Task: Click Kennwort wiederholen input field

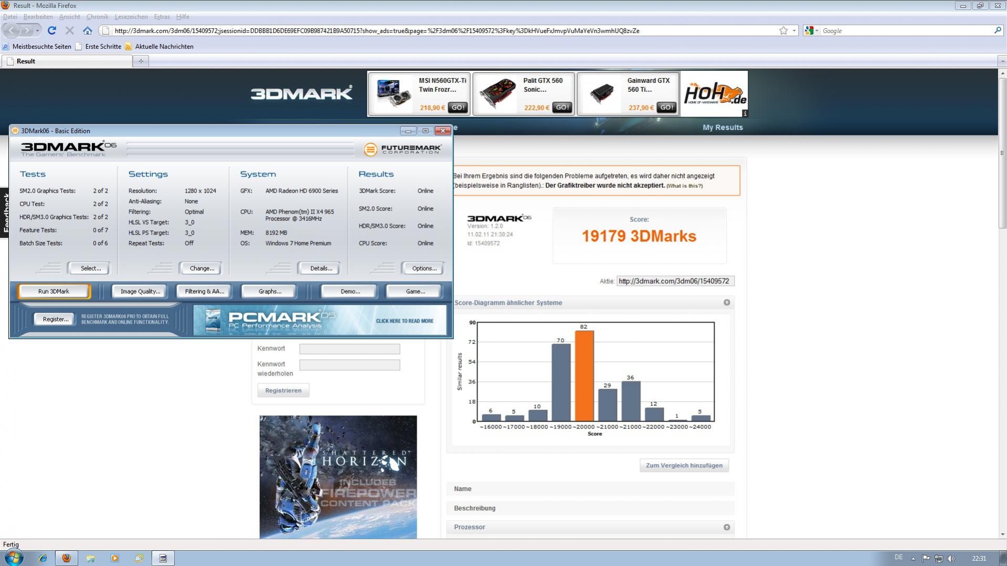Action: 349,365
